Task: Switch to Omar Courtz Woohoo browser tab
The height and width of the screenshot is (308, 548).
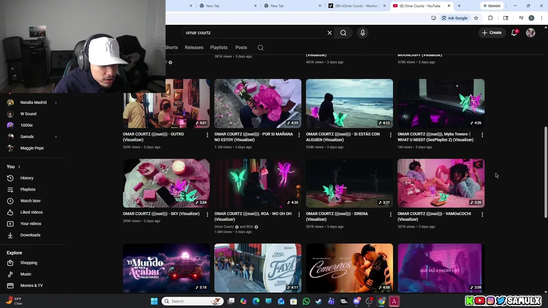Action: pyautogui.click(x=357, y=6)
